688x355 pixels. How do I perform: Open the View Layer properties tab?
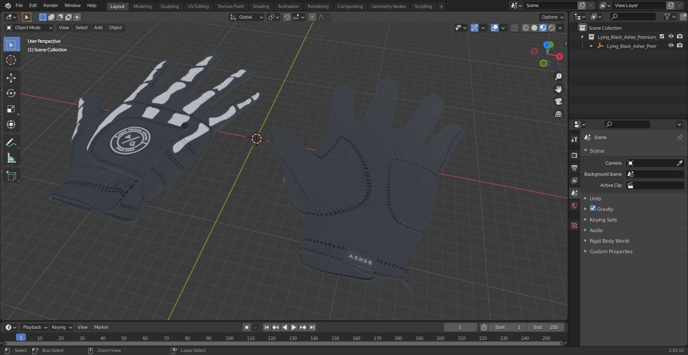coord(574,180)
